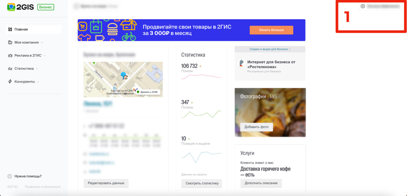Open Конкуренты sidebar section
Image resolution: width=407 pixels, height=196 pixels.
pyautogui.click(x=25, y=82)
